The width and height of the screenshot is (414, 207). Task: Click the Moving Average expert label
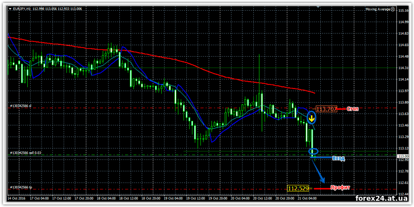(x=378, y=9)
